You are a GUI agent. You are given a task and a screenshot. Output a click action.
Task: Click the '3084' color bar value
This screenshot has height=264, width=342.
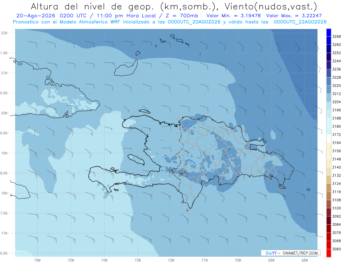(x=337, y=224)
